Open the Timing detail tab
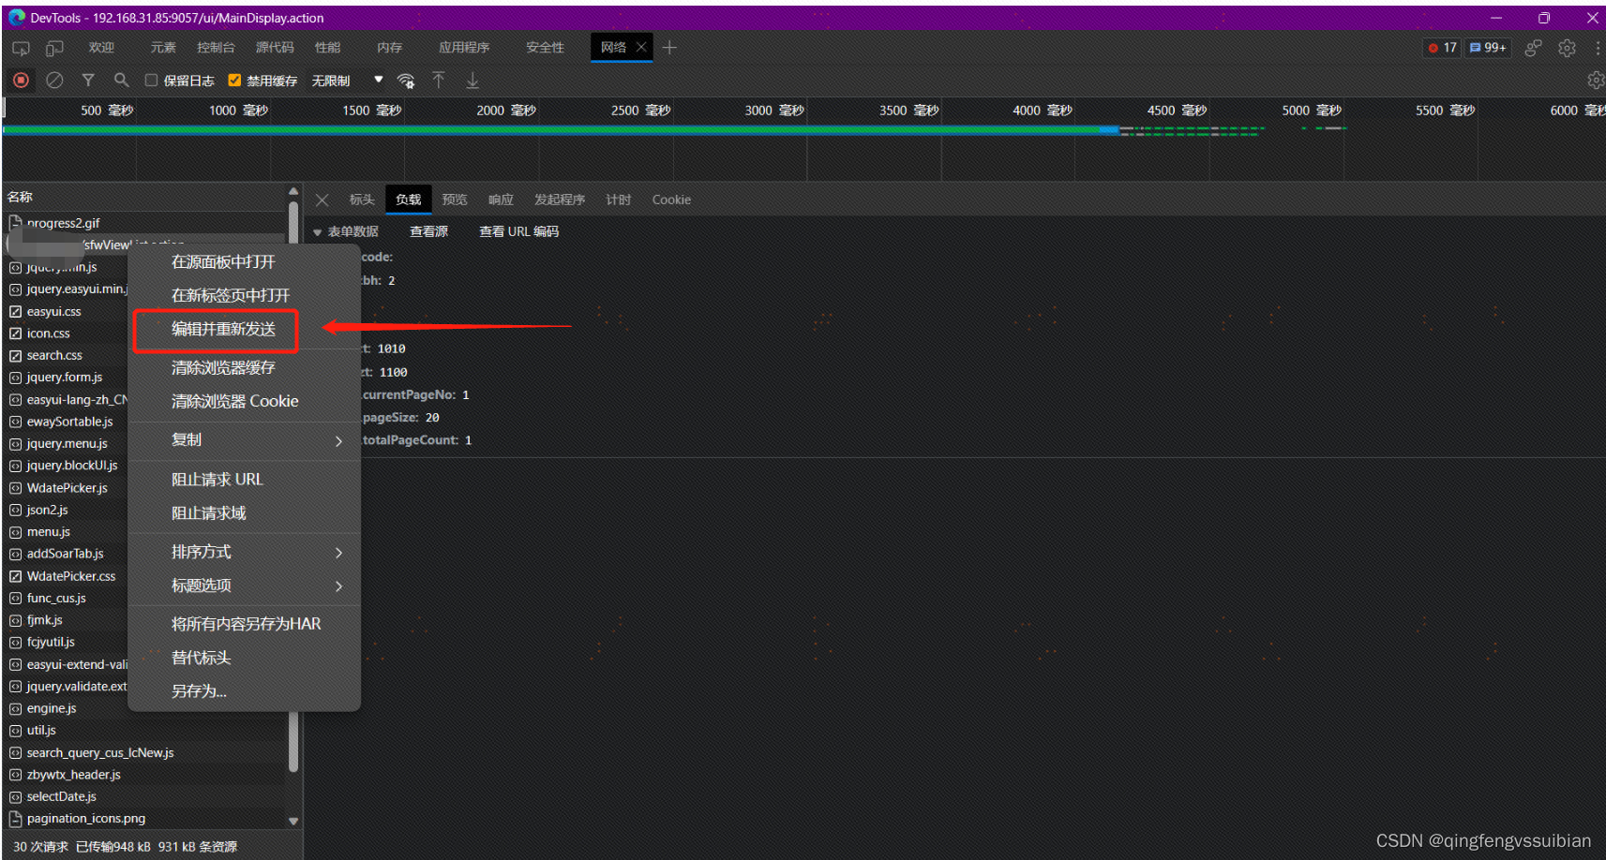 coord(618,200)
